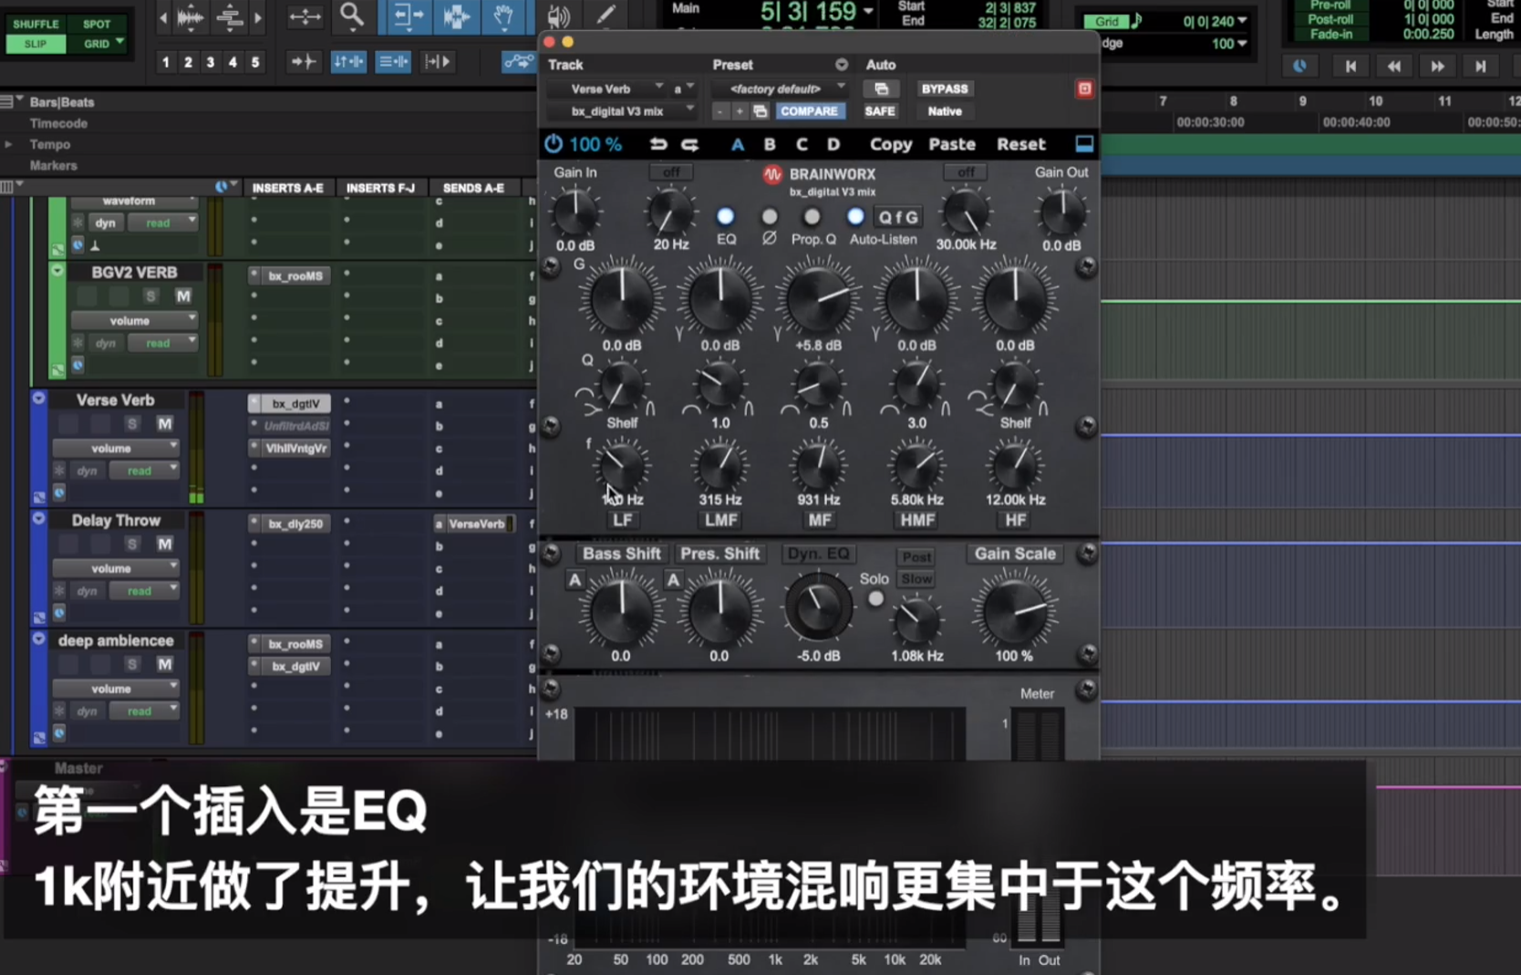Click the plugin redo arrow icon

pyautogui.click(x=690, y=144)
